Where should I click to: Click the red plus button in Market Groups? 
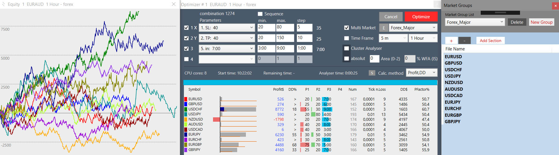pos(451,41)
